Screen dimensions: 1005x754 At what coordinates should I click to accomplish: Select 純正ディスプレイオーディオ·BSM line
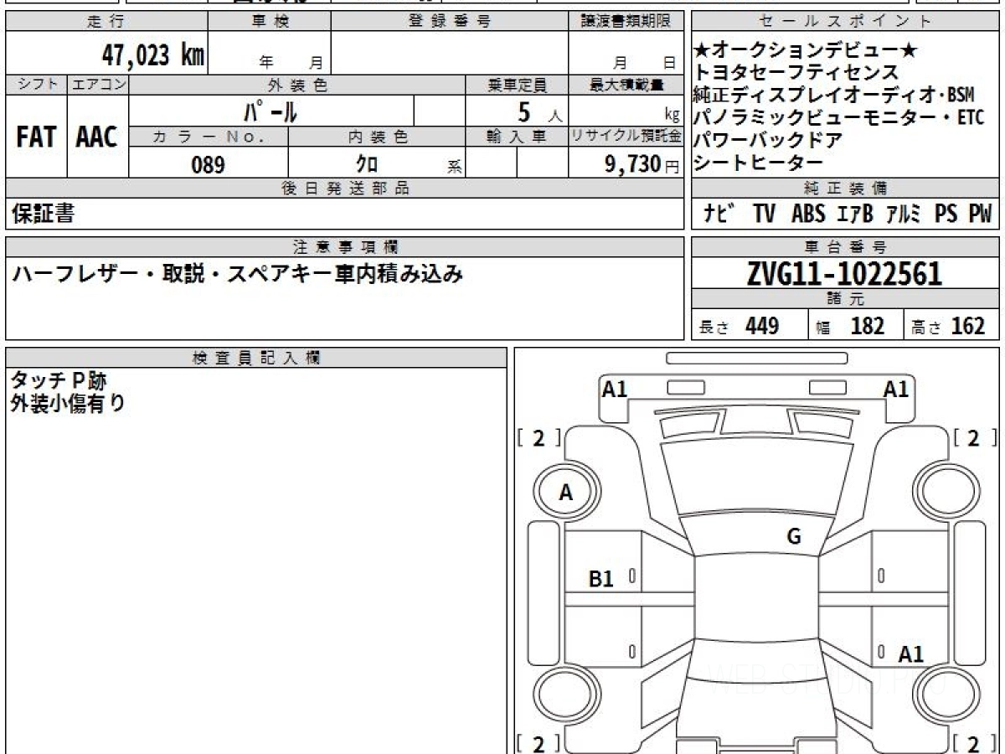tap(833, 96)
